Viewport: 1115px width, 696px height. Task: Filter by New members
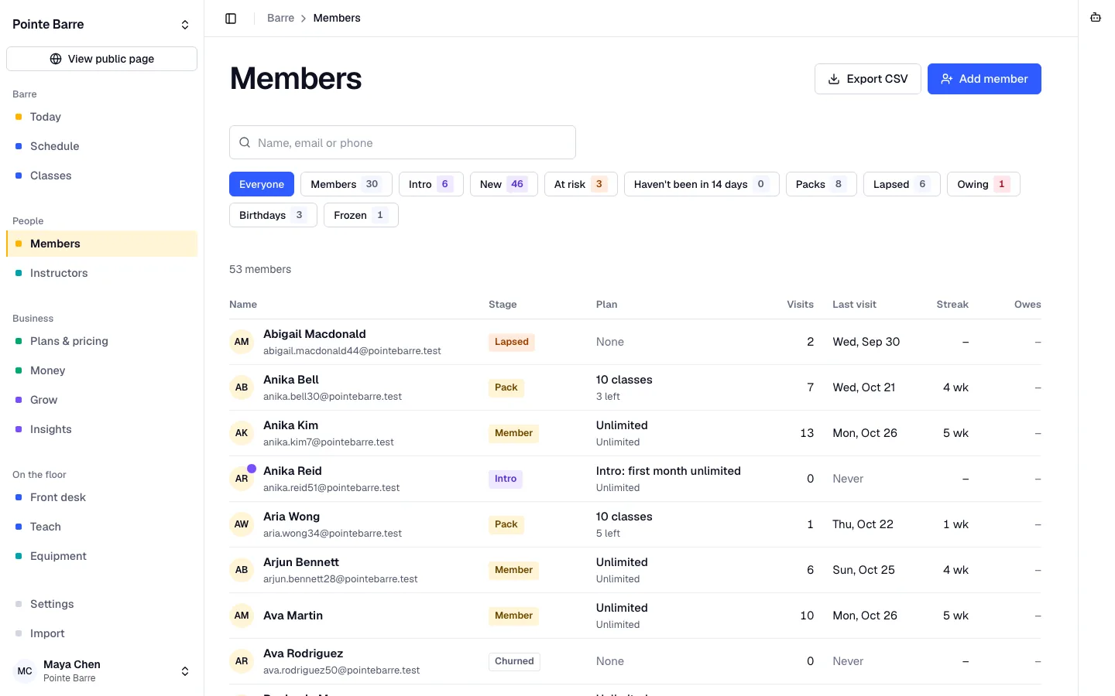click(504, 184)
